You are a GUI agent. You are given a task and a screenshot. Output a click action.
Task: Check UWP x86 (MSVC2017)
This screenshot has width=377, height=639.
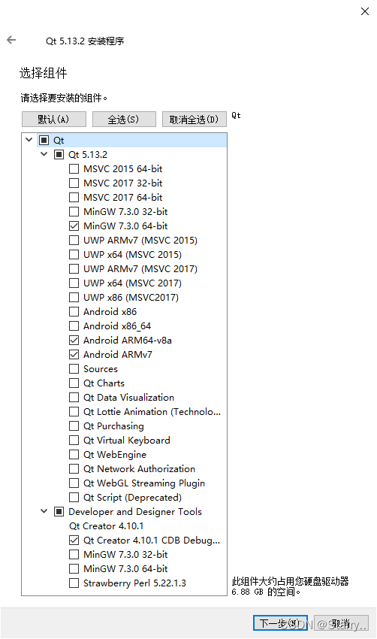(x=74, y=297)
